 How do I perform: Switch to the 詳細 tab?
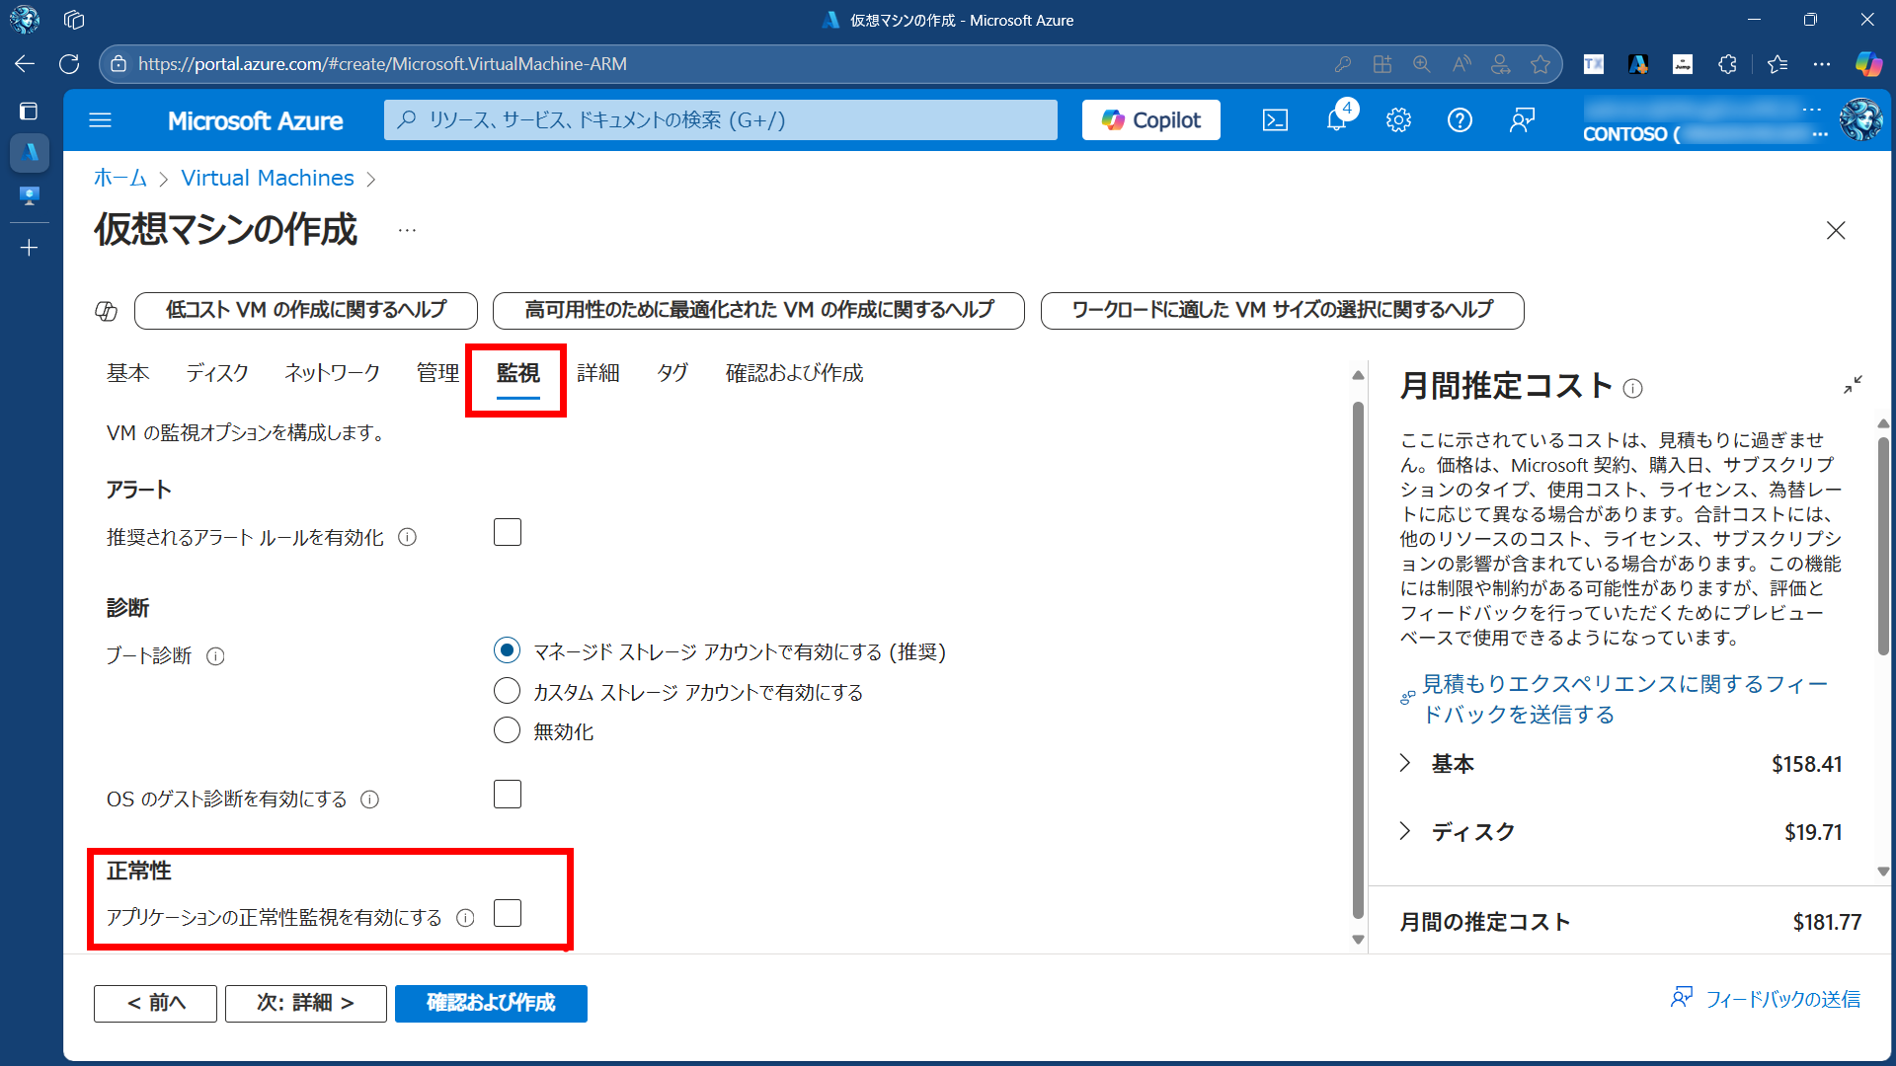(x=598, y=373)
